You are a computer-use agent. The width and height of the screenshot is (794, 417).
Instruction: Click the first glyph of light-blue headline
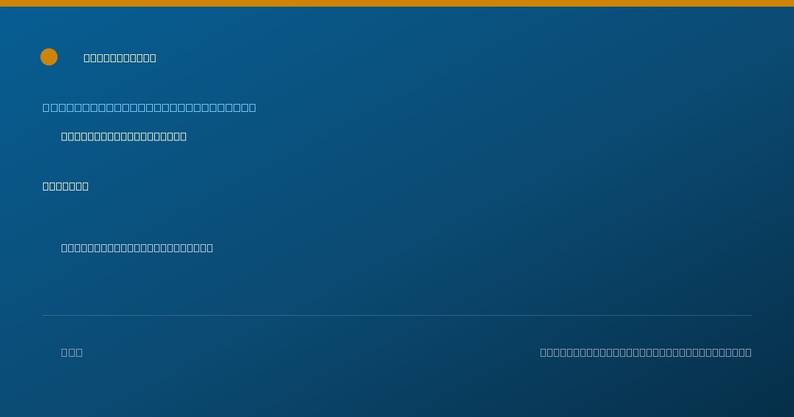tap(46, 107)
